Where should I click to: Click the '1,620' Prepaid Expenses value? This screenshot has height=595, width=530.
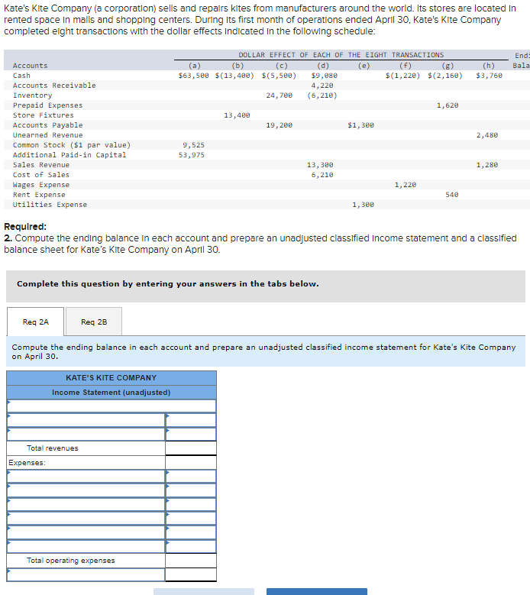click(x=448, y=105)
